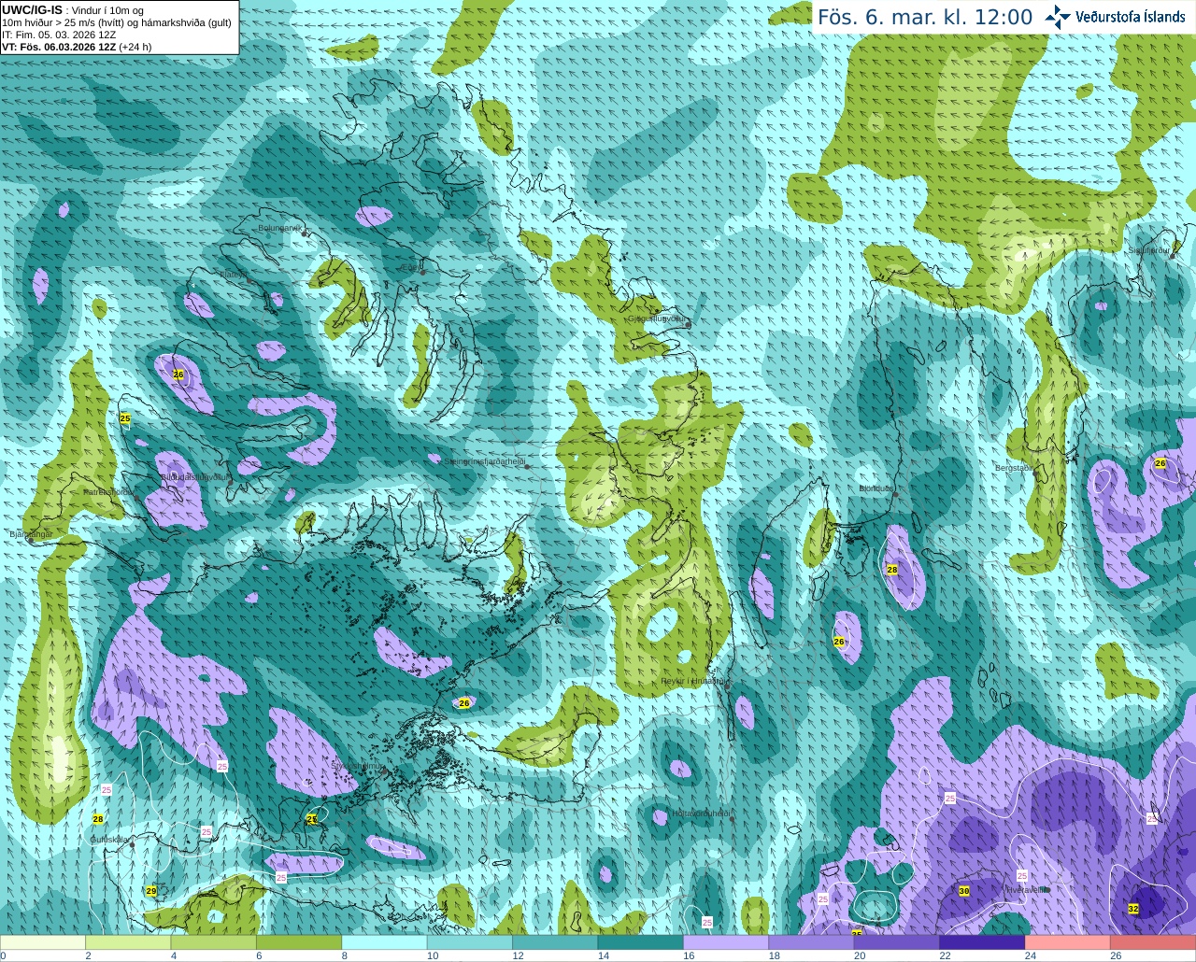
Task: Click the yellow 26 gust marker right of Bergstaðir
Action: tap(1160, 463)
